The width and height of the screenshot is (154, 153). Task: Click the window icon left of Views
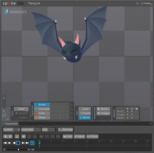pos(137,4)
